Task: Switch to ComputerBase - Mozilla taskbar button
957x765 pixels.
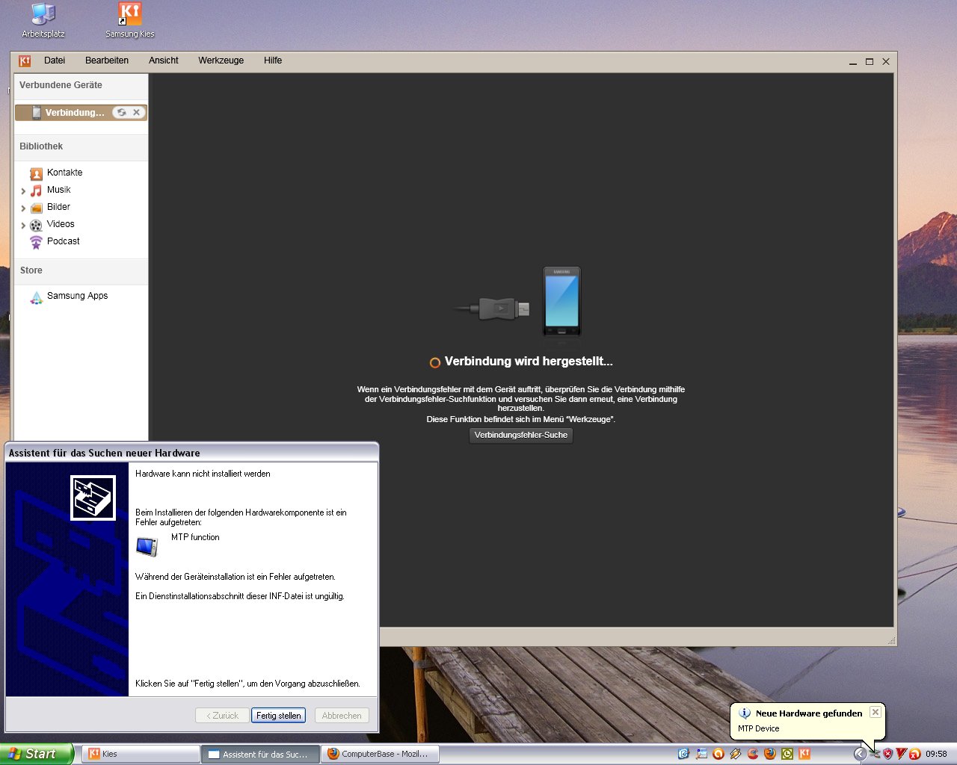Action: click(380, 754)
